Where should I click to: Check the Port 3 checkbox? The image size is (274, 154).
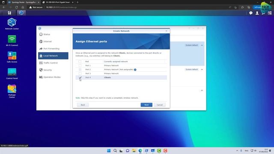tap(80, 74)
